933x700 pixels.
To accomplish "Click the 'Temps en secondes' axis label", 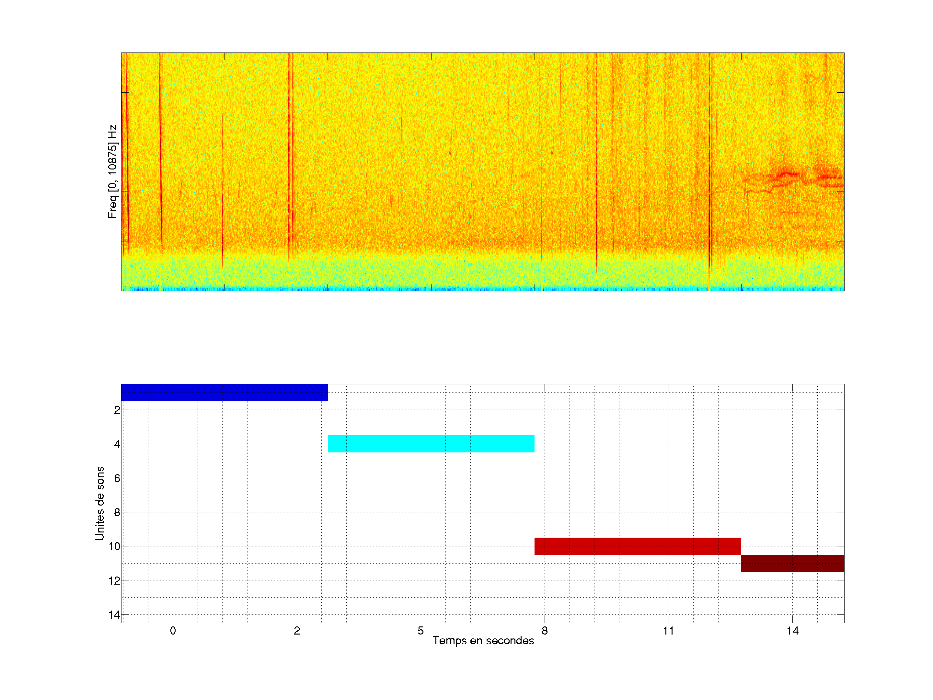I will pyautogui.click(x=483, y=640).
